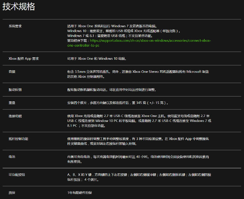
Task: Select the 摇杆控制功能 row label
Action: [18, 139]
